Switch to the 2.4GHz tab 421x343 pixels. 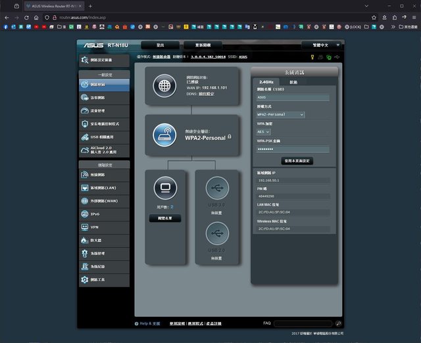coord(266,82)
